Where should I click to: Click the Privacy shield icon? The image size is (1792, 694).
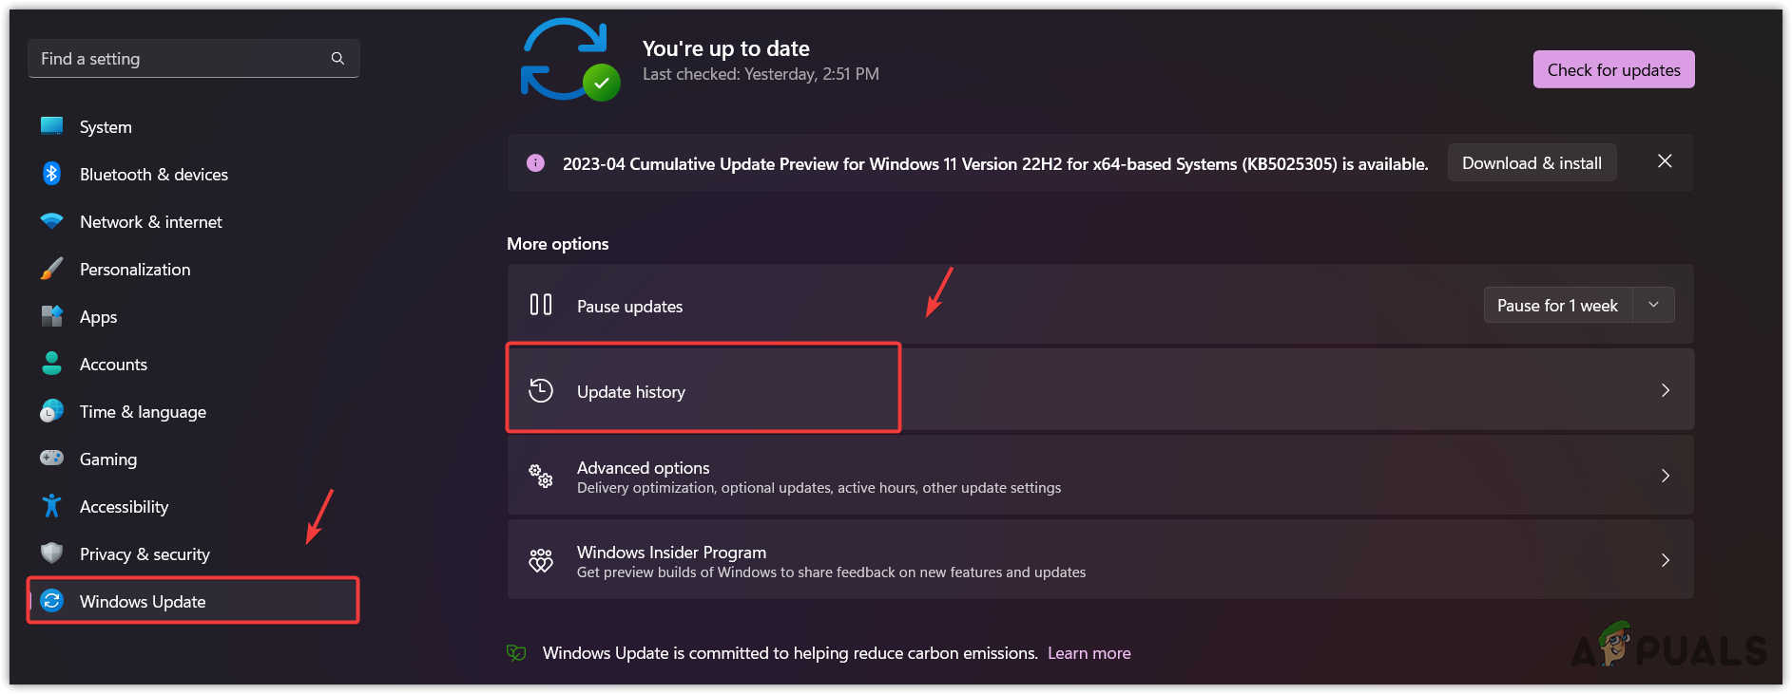click(x=52, y=553)
